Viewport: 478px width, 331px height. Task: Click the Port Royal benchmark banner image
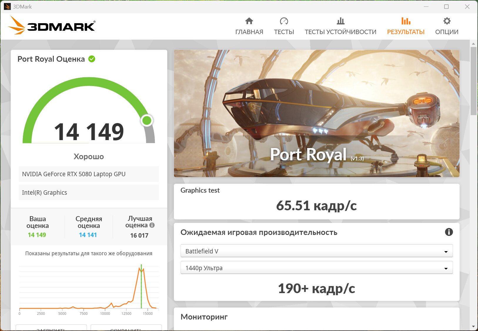click(x=316, y=113)
